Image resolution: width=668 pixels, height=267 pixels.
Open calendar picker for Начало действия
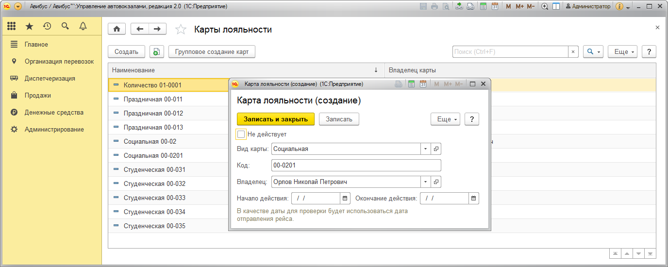tap(345, 198)
